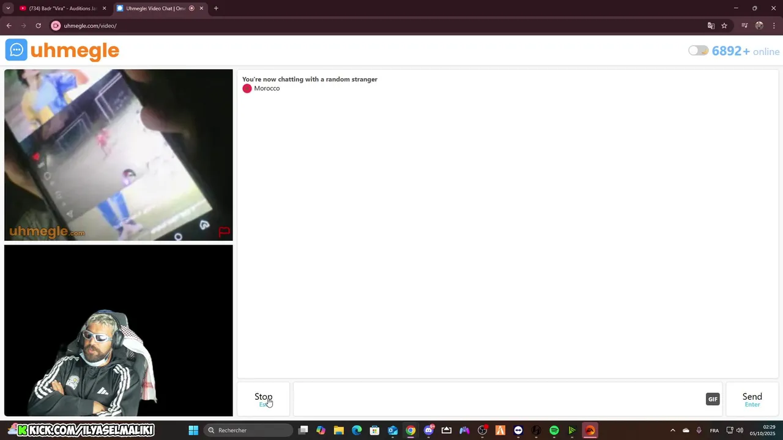Close the YouTube Badr "Vira" tab
Viewport: 783px width, 440px height.
[104, 9]
